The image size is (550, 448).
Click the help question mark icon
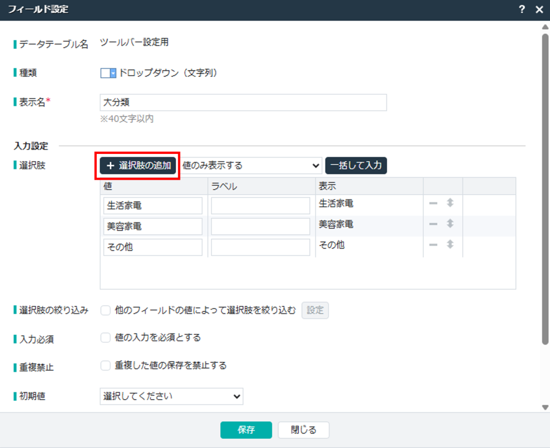click(522, 10)
